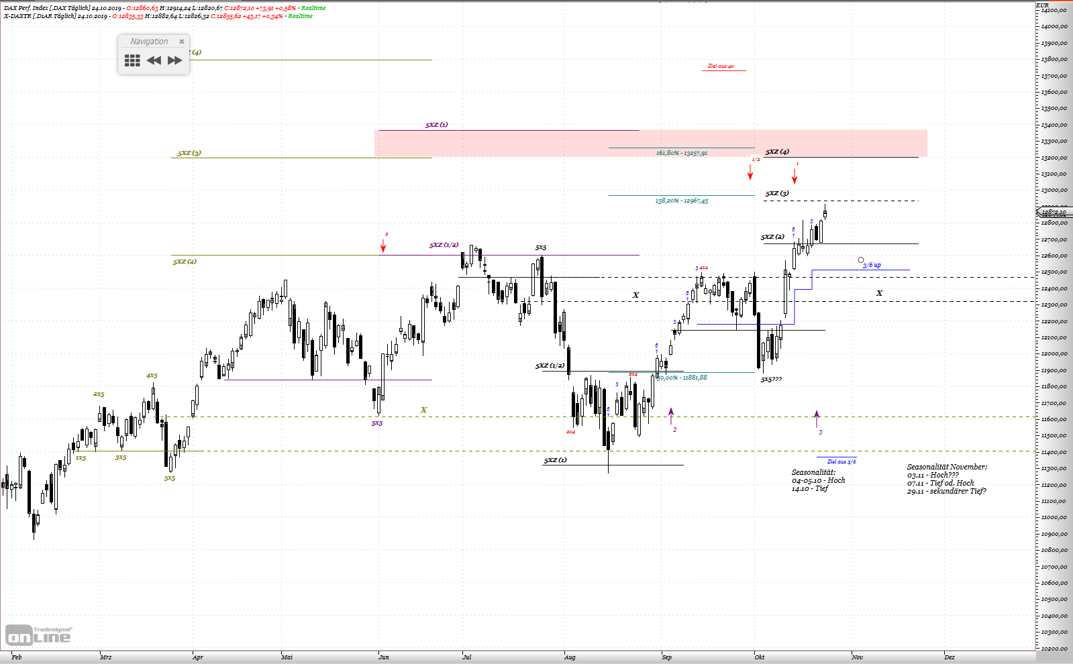
Task: Click the Navigation panel title
Action: [149, 42]
